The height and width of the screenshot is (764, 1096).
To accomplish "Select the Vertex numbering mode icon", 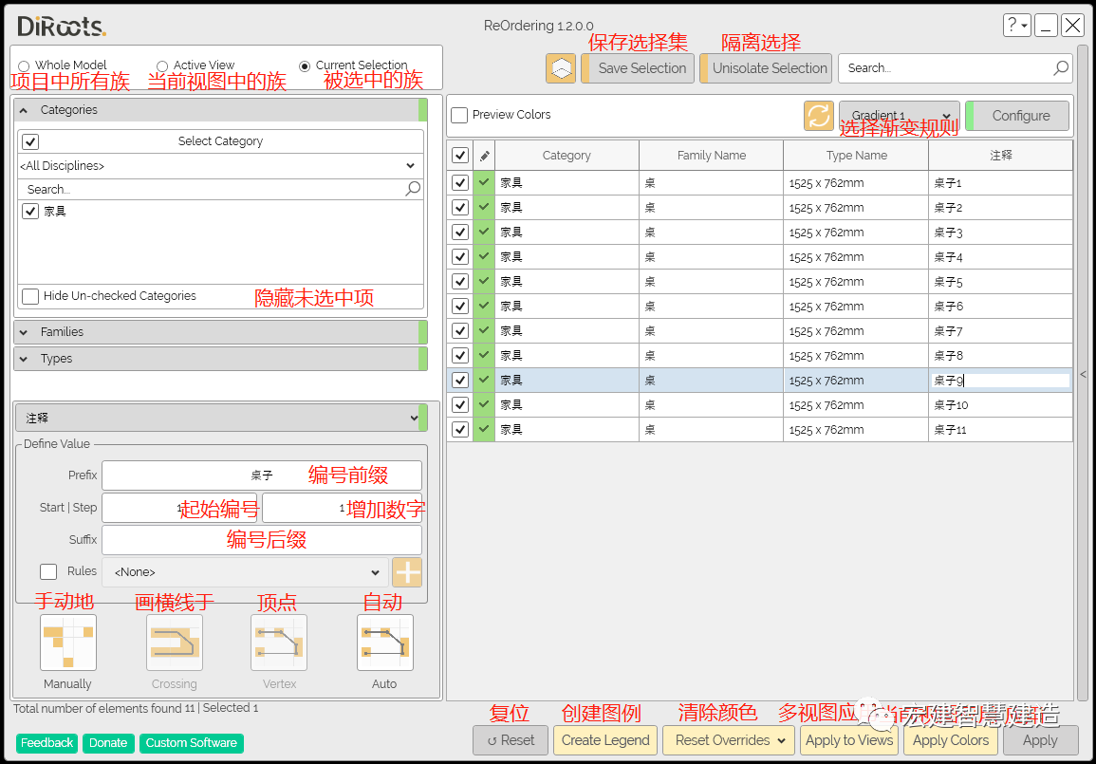I will tap(279, 643).
